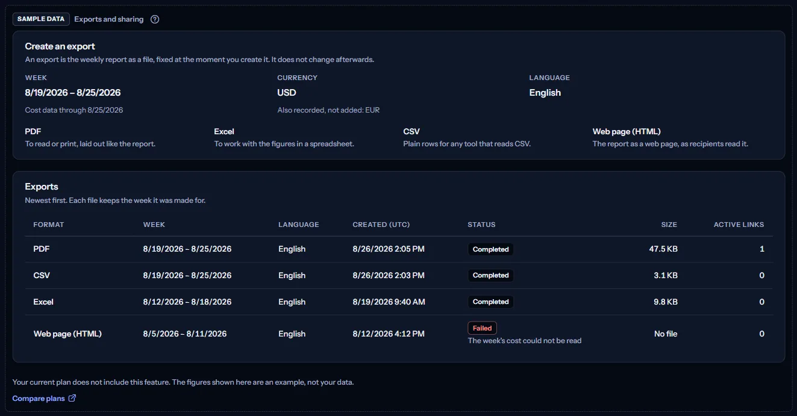The width and height of the screenshot is (797, 416).
Task: Open the help icon beside Exports and sharing
Action: tap(155, 19)
